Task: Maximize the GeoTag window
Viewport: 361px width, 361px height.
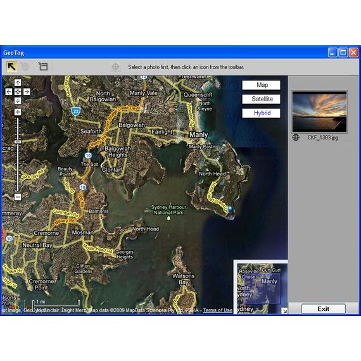Action: 343,53
